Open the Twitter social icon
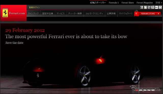 145,7
